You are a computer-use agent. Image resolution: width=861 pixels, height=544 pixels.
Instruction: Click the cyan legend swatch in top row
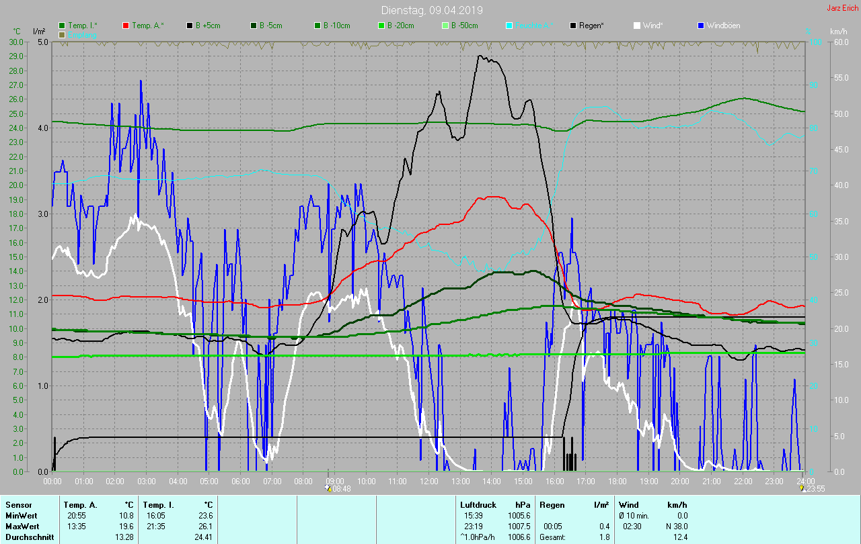pyautogui.click(x=509, y=26)
